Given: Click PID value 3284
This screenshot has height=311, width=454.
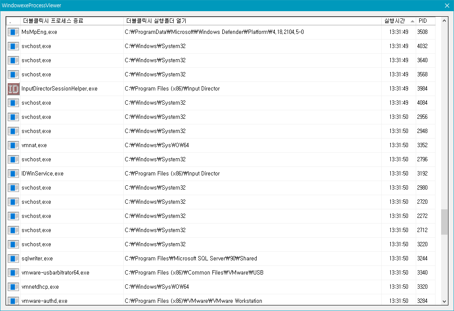Looking at the screenshot, I should [x=422, y=301].
